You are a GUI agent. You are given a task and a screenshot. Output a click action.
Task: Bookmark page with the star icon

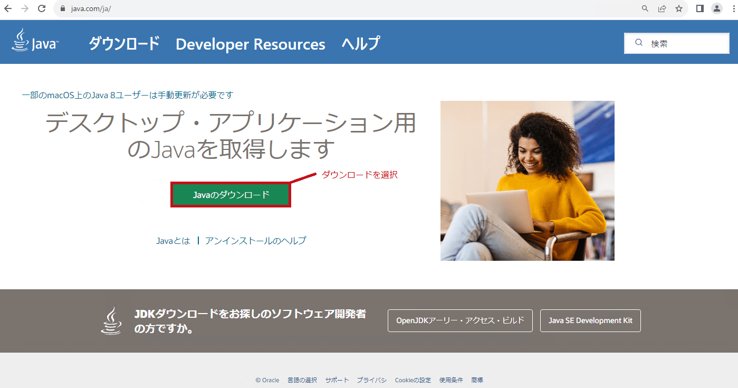[679, 8]
